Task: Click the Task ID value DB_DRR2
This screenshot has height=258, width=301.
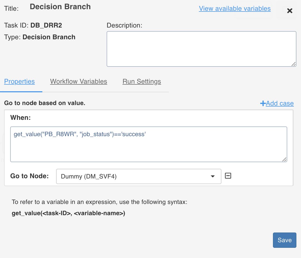Action: pyautogui.click(x=46, y=25)
